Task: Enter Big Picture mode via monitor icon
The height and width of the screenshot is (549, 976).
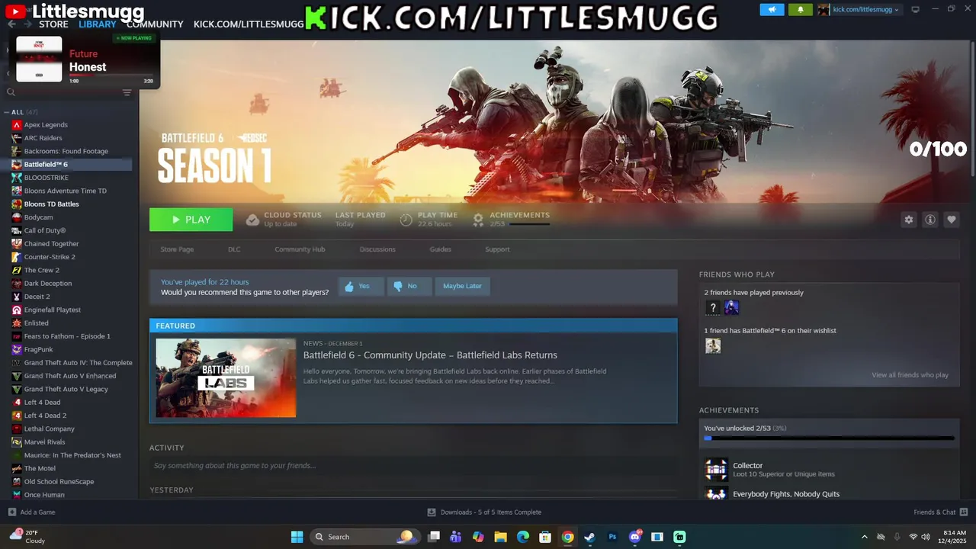Action: [x=915, y=9]
